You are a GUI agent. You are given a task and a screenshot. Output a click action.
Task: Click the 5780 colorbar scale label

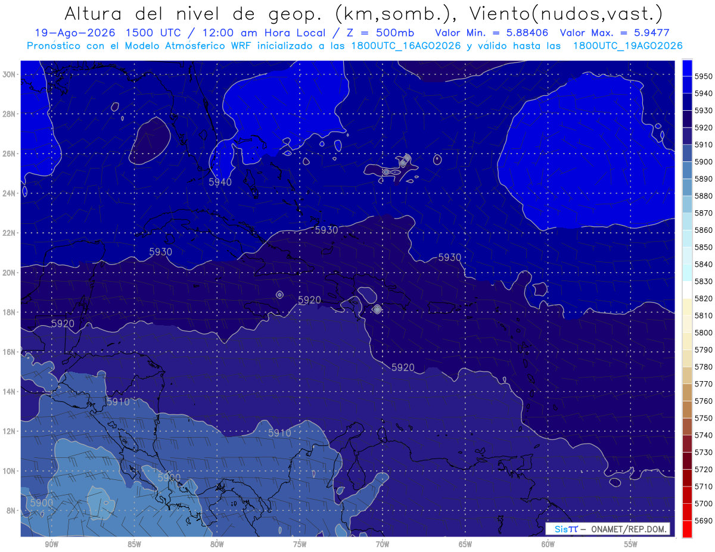704,366
